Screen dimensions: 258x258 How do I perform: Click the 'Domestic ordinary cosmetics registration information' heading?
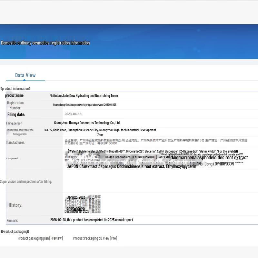pos(45,43)
